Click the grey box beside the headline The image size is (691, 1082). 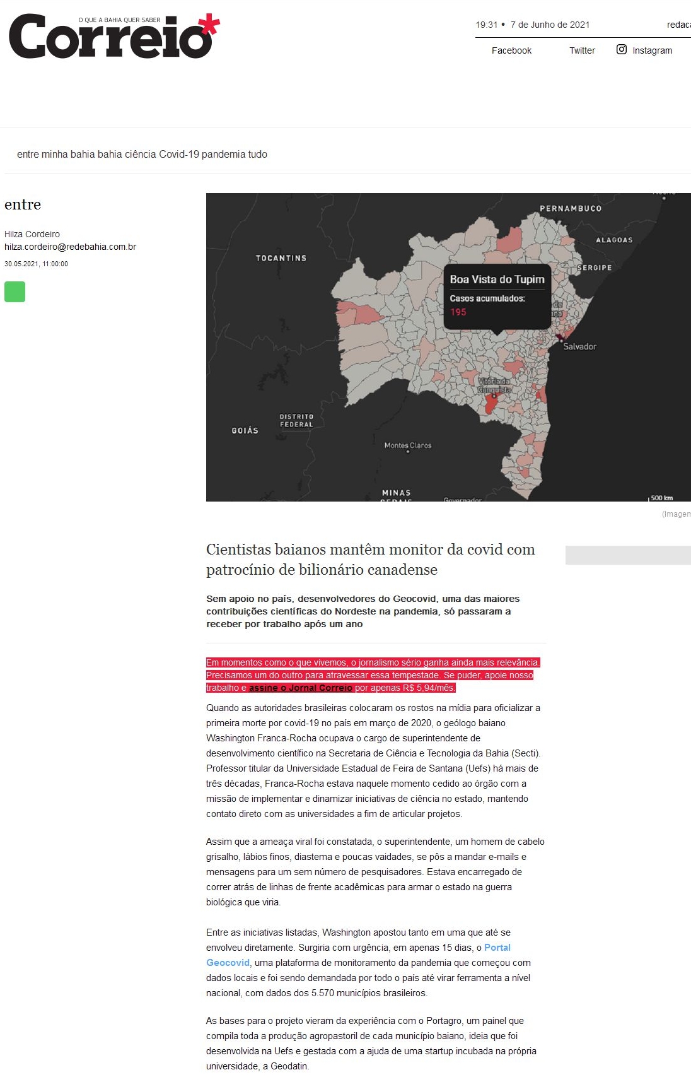pyautogui.click(x=627, y=555)
